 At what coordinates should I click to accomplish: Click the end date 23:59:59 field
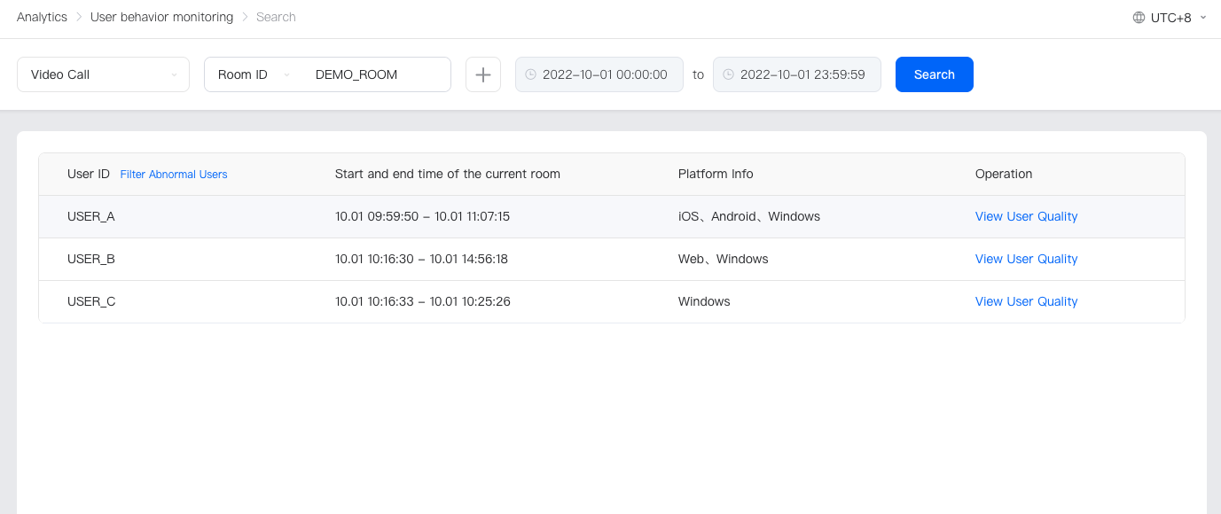point(802,74)
